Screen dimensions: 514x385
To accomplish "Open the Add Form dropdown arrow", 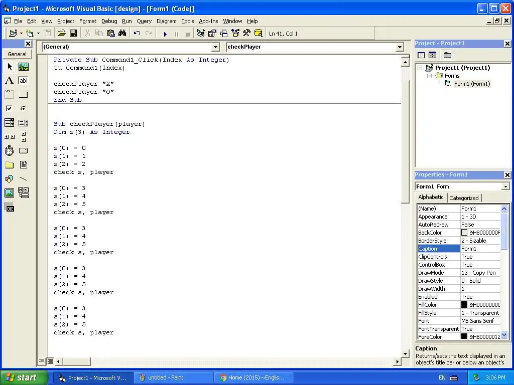I will 38,34.
